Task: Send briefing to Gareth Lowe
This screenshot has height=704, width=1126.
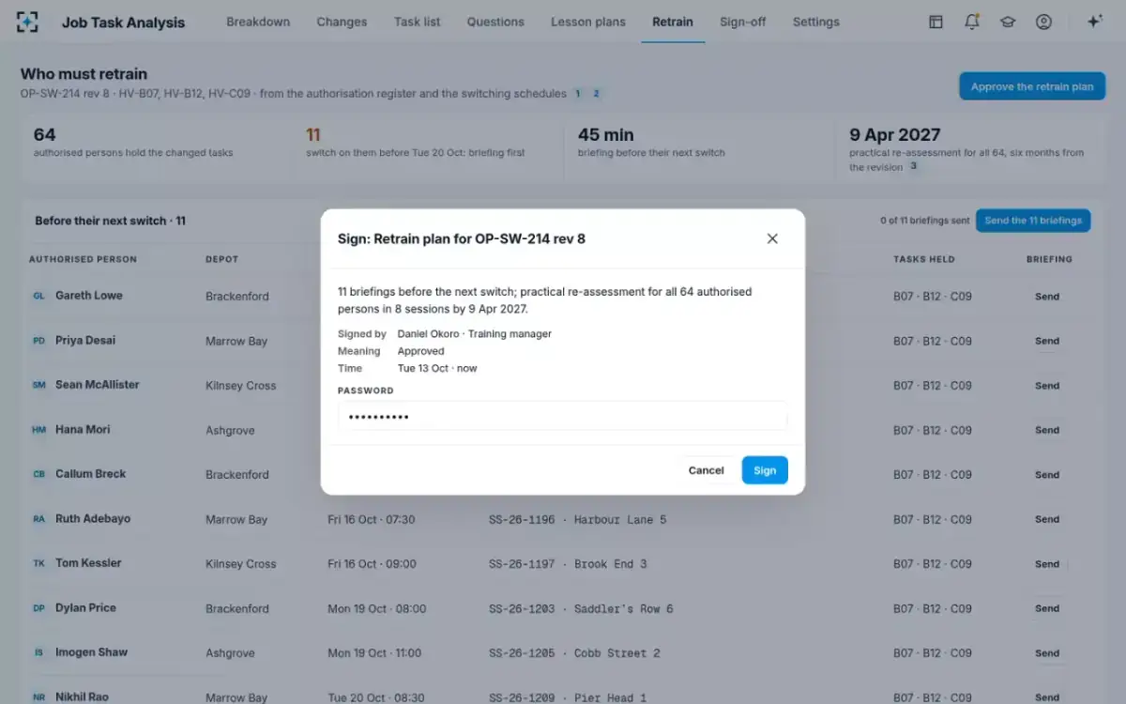Action: [x=1047, y=297]
